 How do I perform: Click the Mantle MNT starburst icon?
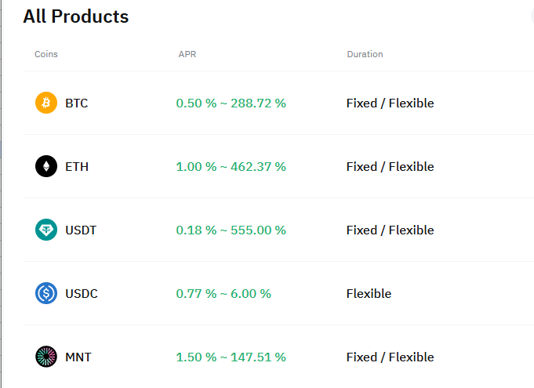click(x=46, y=357)
